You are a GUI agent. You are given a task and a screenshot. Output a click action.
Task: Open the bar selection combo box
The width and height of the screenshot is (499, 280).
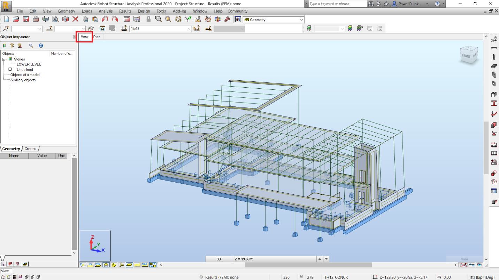(x=70, y=29)
